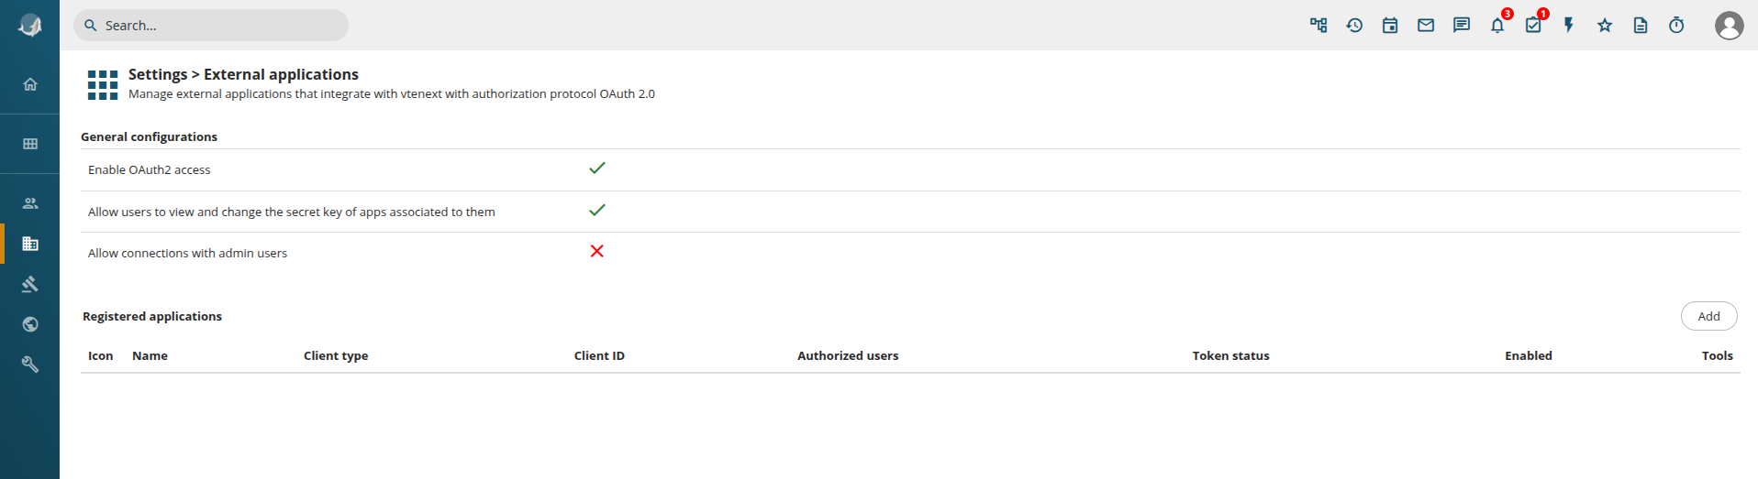Open favorites star icon
1758x479 pixels.
(1605, 26)
